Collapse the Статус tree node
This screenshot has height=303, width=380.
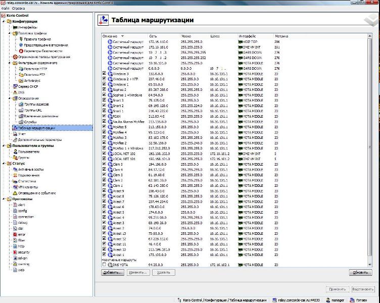click(4, 164)
